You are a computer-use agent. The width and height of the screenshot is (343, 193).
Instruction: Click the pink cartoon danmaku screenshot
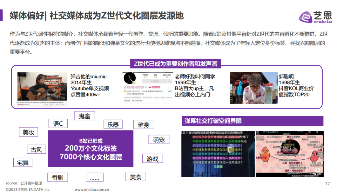pos(290,154)
